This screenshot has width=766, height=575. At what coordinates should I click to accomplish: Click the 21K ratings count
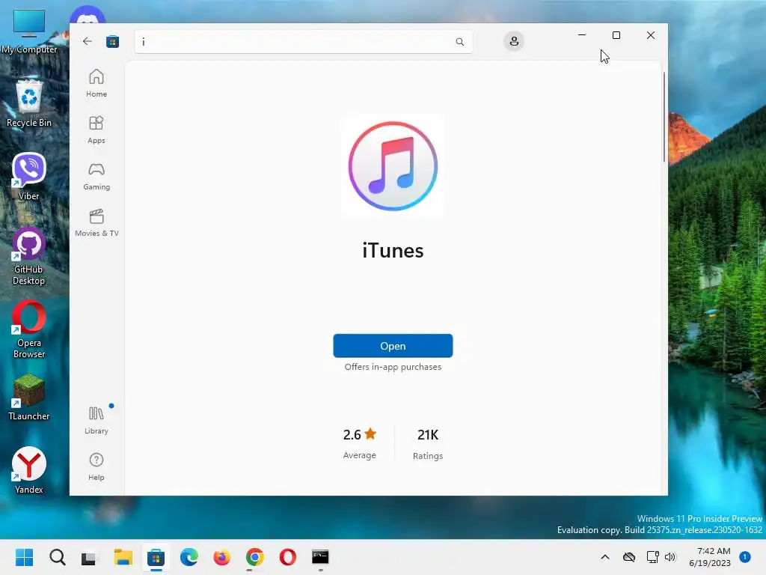[x=428, y=435]
